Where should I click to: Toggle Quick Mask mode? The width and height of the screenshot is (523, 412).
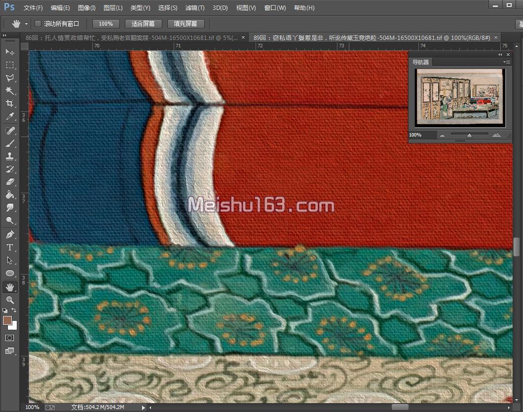(x=10, y=338)
